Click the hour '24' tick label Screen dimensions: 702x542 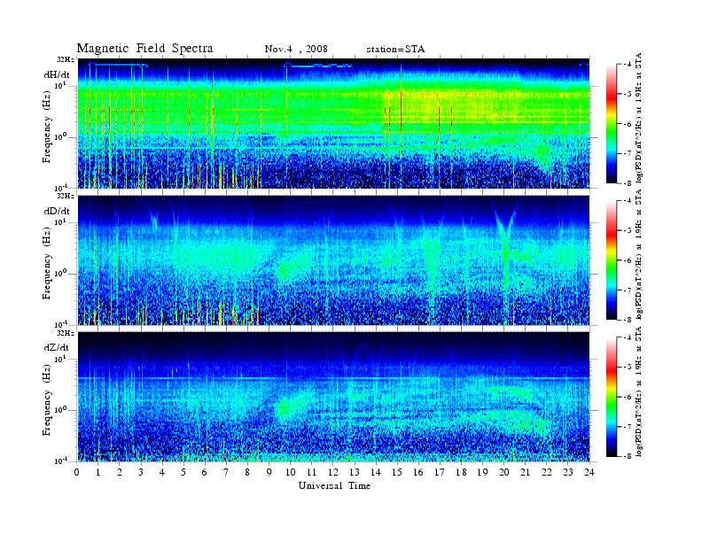pos(589,472)
